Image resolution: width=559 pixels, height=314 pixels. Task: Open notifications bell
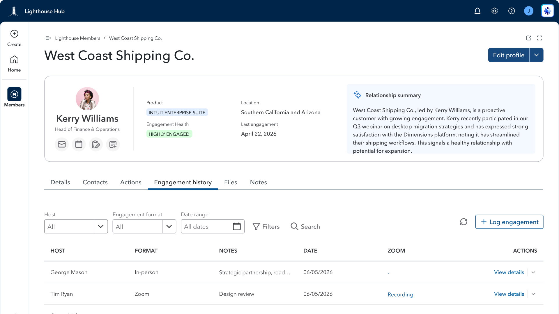[x=477, y=11]
